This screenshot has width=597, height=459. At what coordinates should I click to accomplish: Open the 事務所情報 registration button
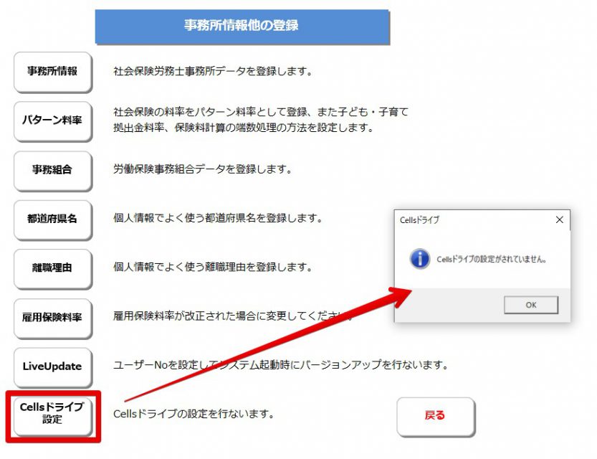(53, 72)
